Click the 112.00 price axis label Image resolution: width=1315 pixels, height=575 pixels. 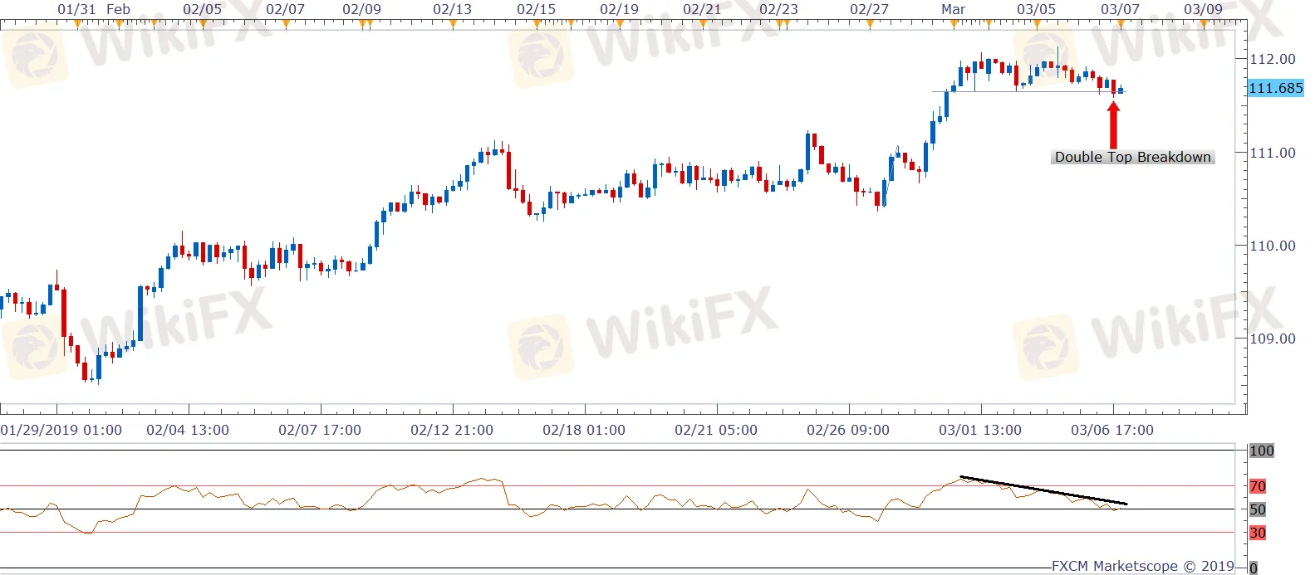(x=1273, y=59)
